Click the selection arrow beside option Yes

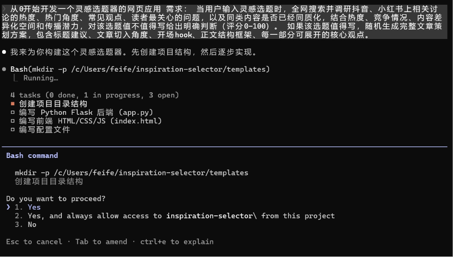8,207
